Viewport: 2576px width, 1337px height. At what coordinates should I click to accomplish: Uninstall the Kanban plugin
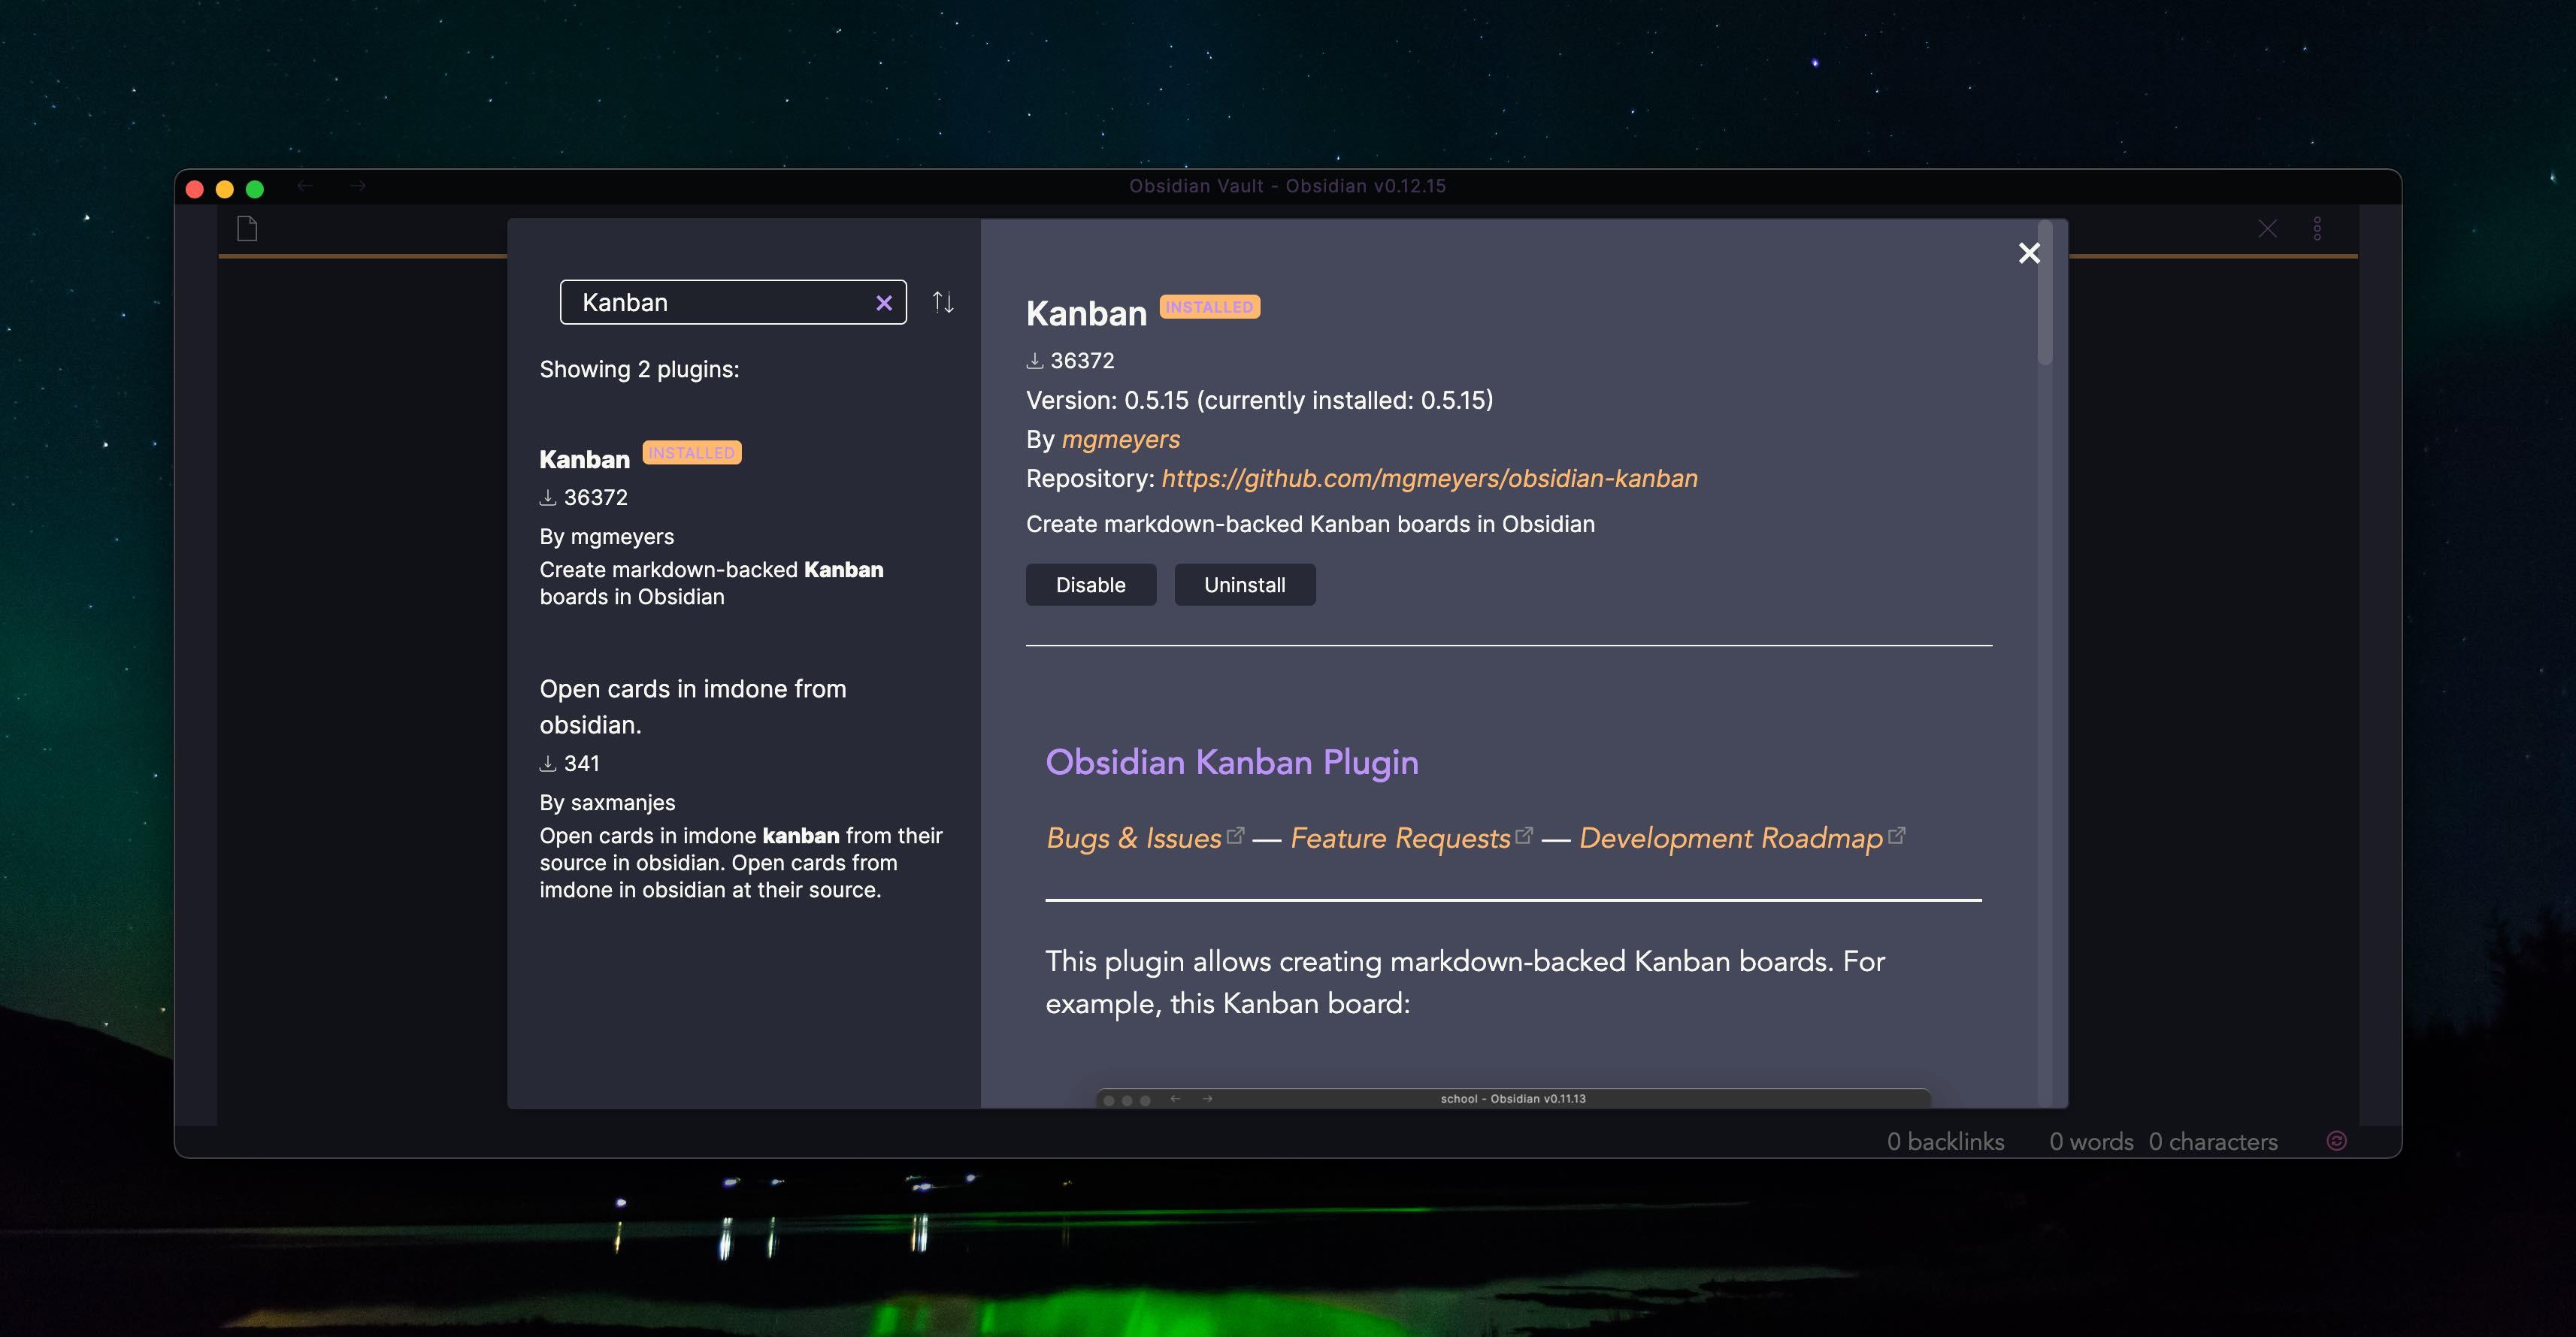click(1244, 585)
